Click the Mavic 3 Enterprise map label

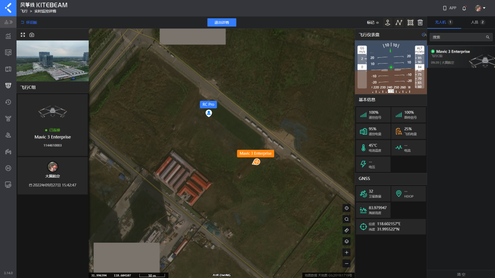click(255, 153)
